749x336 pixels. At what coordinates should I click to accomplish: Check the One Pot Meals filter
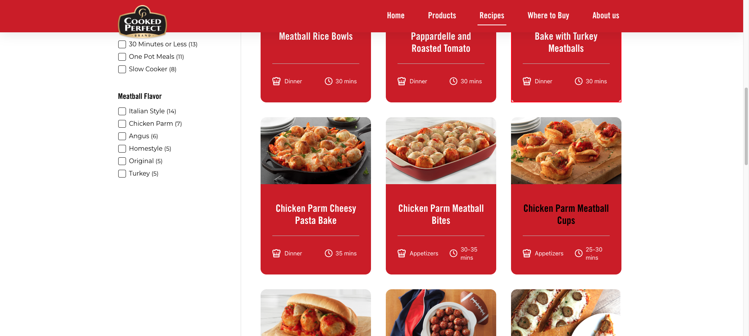point(122,57)
